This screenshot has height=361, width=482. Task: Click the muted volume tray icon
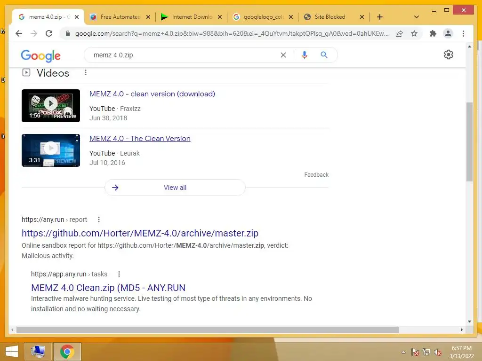[x=438, y=352]
